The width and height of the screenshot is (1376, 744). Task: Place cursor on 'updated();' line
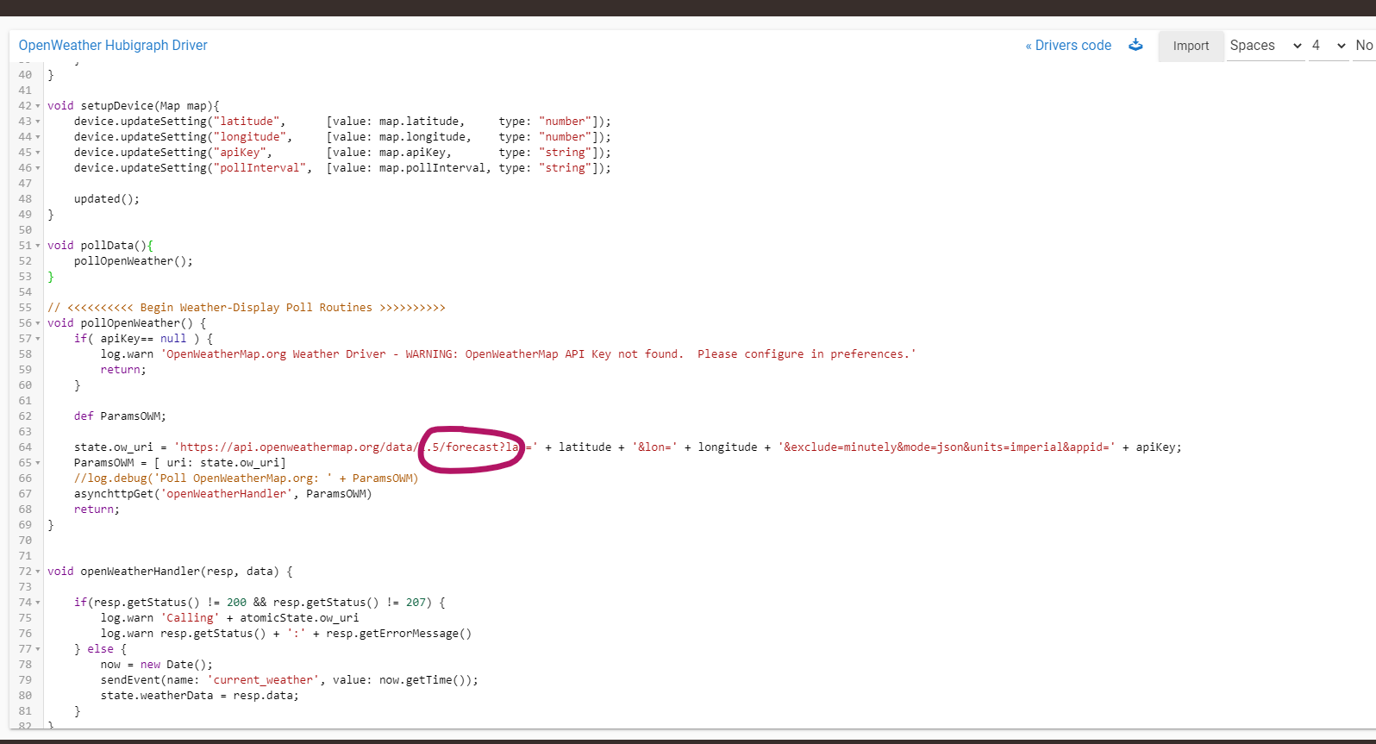coord(107,199)
